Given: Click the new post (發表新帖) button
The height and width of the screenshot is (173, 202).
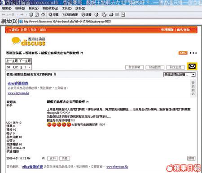Looking at the screenshot, I should point(134,67).
